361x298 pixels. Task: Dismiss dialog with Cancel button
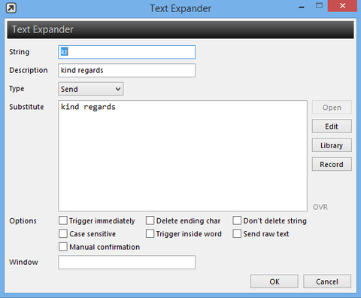327,281
